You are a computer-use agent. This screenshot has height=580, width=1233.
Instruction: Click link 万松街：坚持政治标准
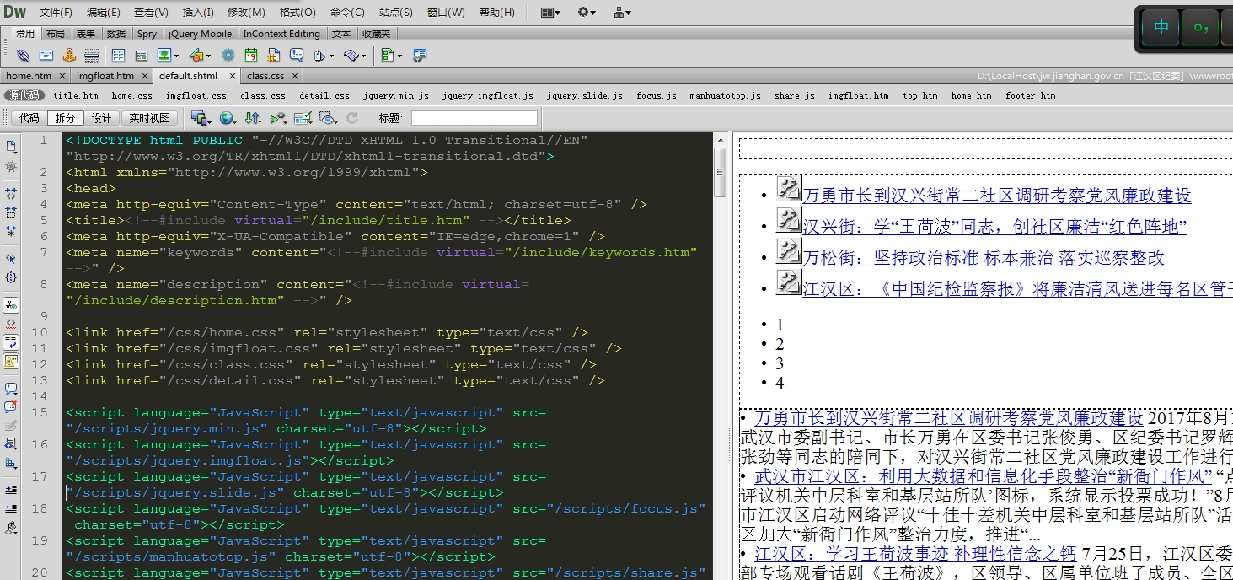pos(983,258)
